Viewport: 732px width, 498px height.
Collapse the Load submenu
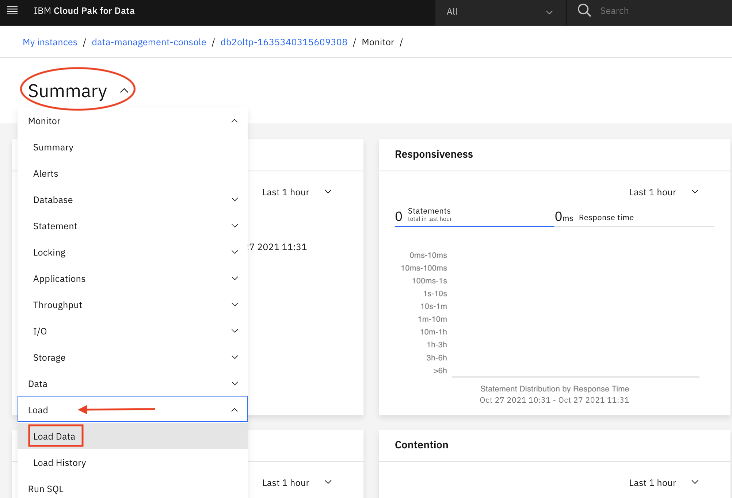click(x=235, y=410)
